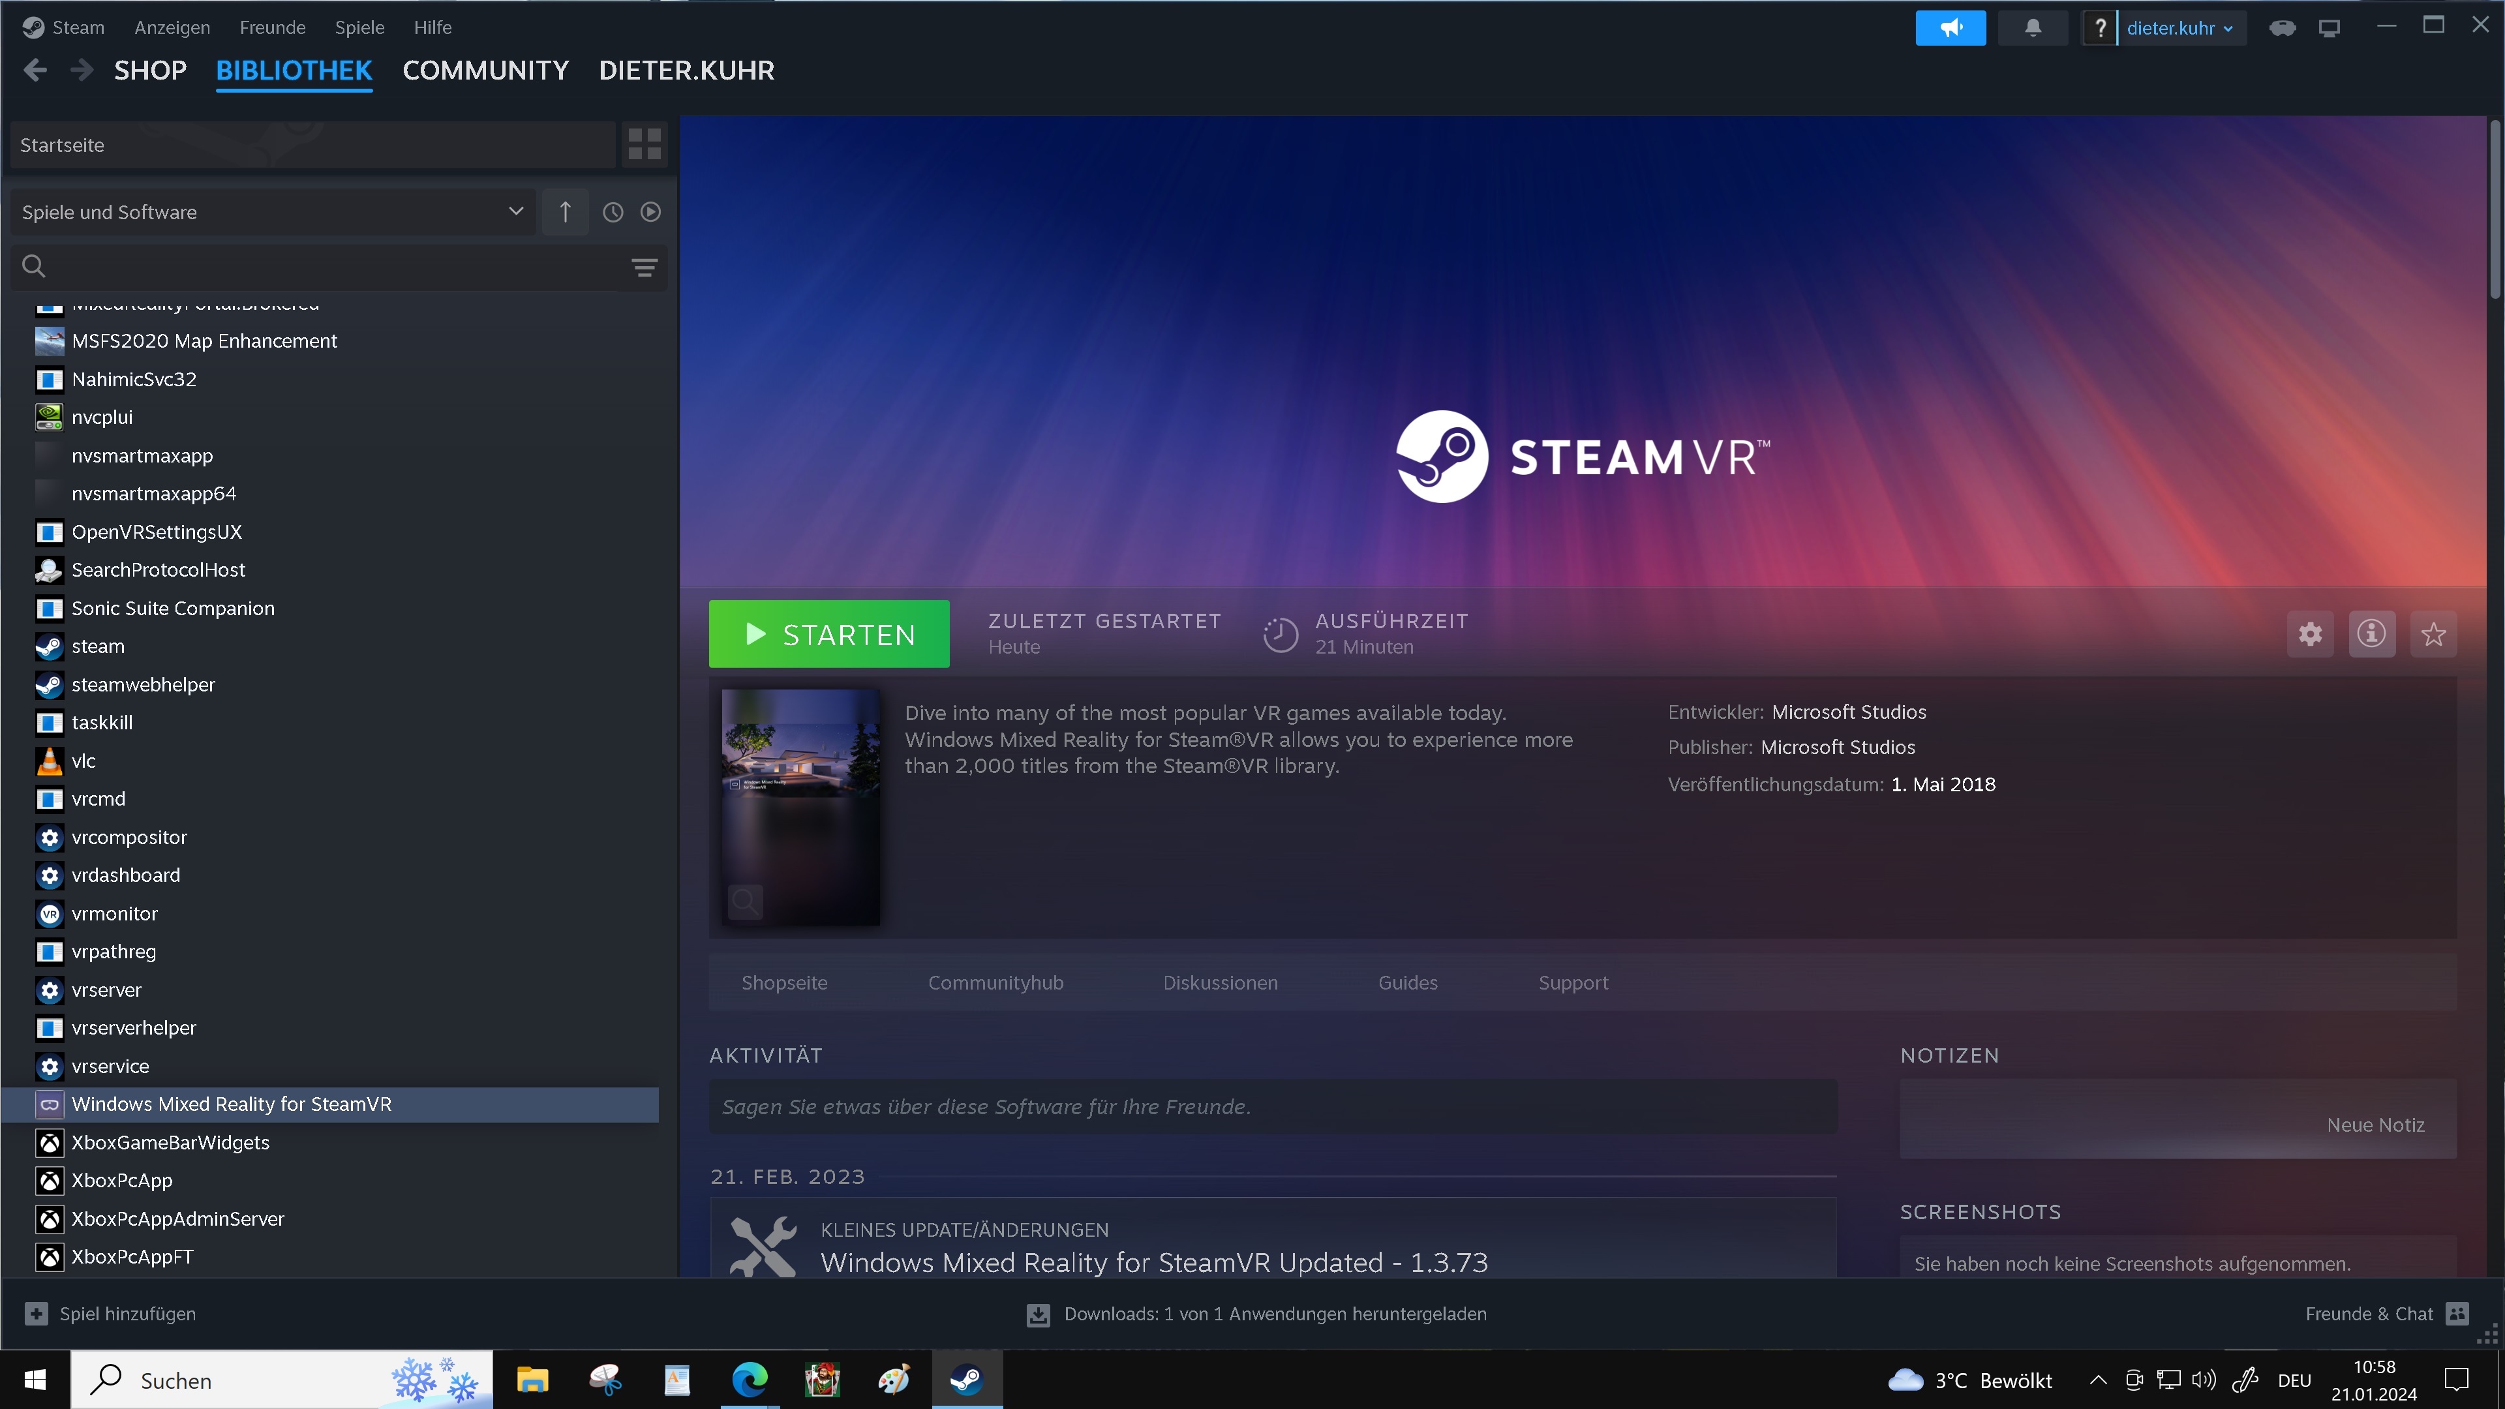Click the Steam logo in the menu bar
This screenshot has width=2505, height=1409.
tap(34, 27)
